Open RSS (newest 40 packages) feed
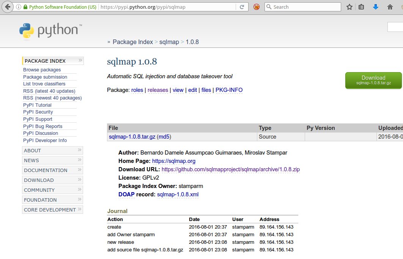 [52, 98]
